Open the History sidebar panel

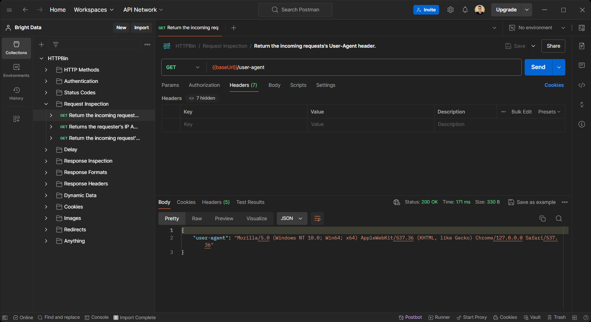click(16, 94)
